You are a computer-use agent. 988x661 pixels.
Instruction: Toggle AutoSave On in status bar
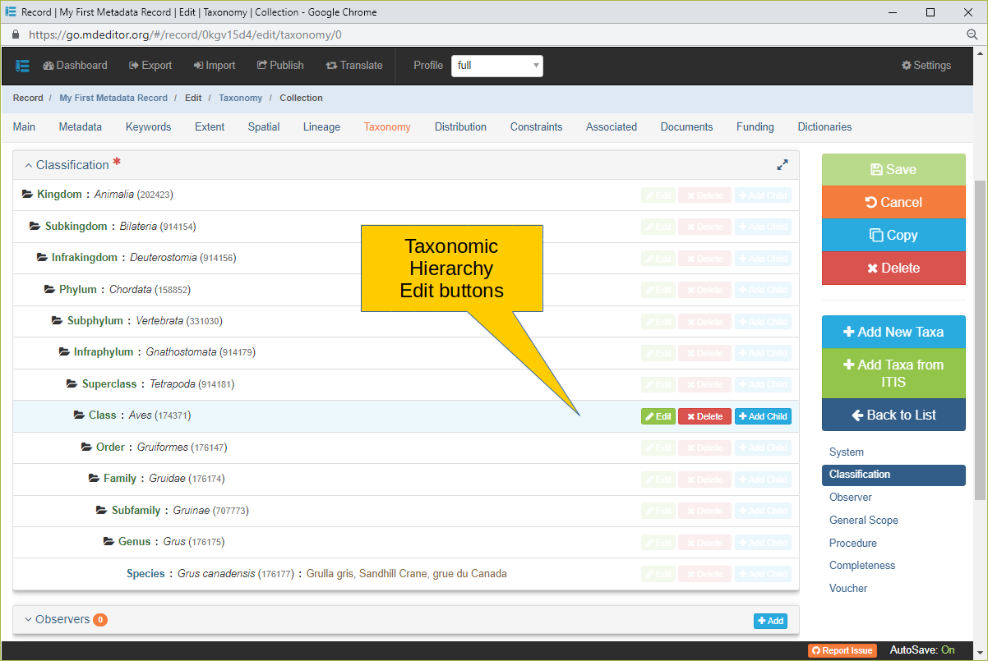[922, 650]
